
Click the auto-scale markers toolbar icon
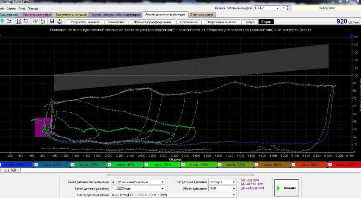[19, 21]
